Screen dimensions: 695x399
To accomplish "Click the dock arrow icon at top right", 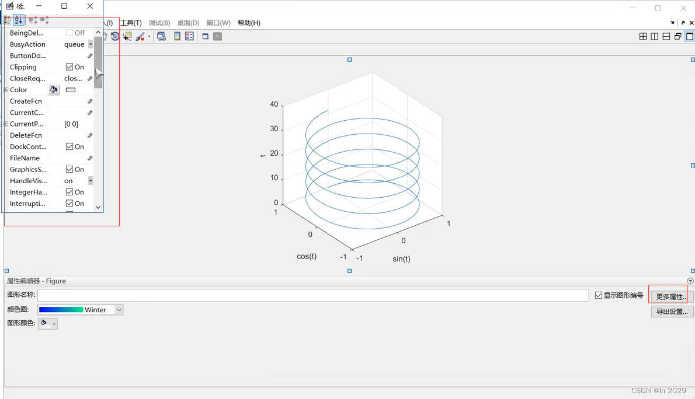I will tap(672, 23).
